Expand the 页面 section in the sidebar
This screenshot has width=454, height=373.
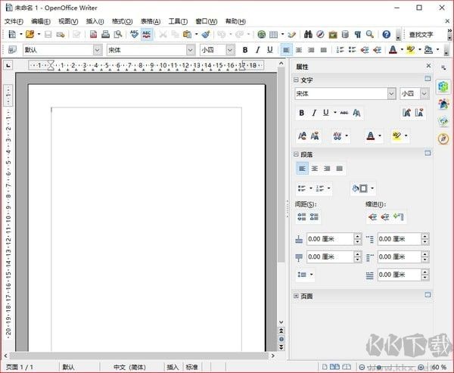coord(297,296)
